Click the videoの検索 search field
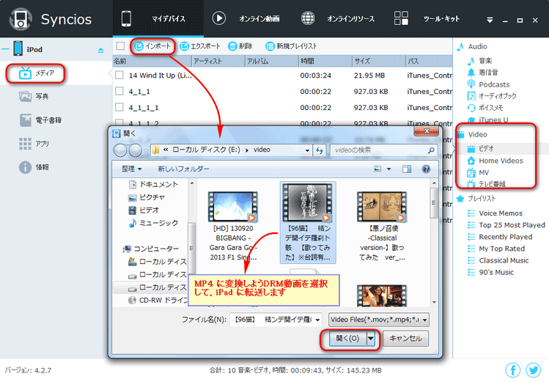Screen dimensions: 549x382 click(384, 150)
